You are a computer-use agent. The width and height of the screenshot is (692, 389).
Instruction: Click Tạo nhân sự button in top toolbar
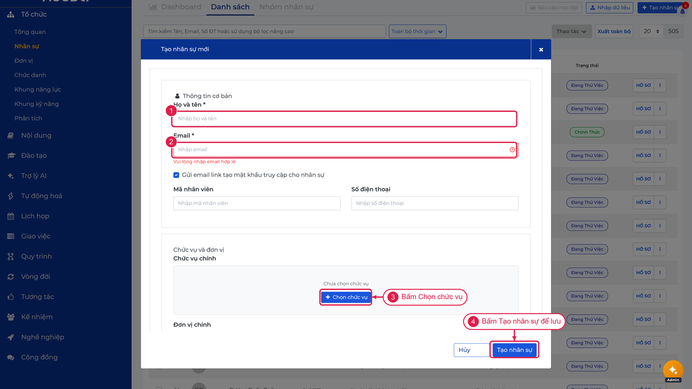tap(660, 8)
